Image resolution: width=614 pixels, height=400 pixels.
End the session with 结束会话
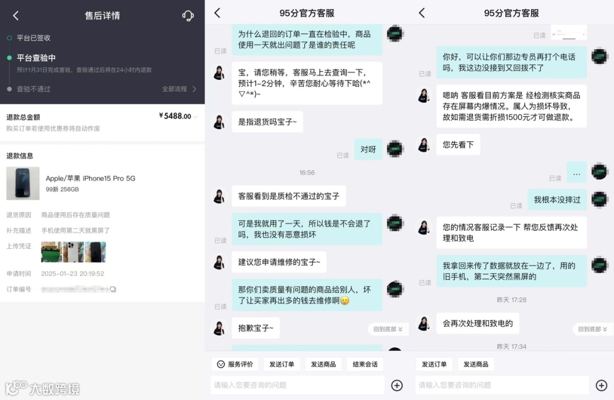(x=365, y=364)
